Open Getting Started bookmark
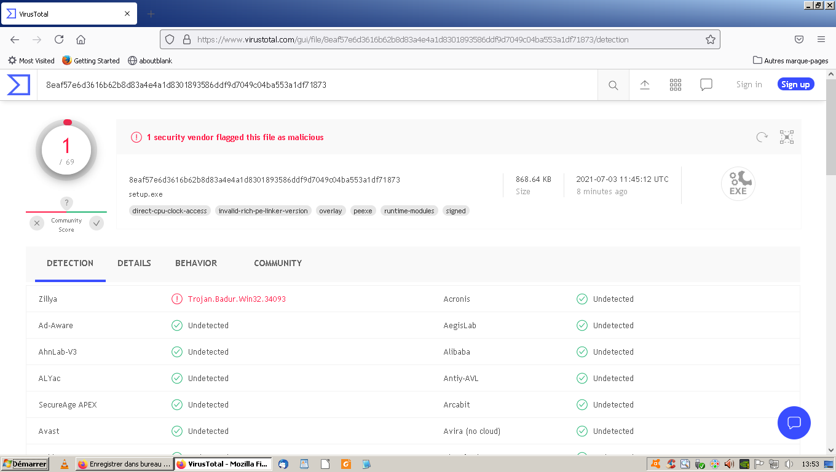The width and height of the screenshot is (836, 472). coord(91,61)
